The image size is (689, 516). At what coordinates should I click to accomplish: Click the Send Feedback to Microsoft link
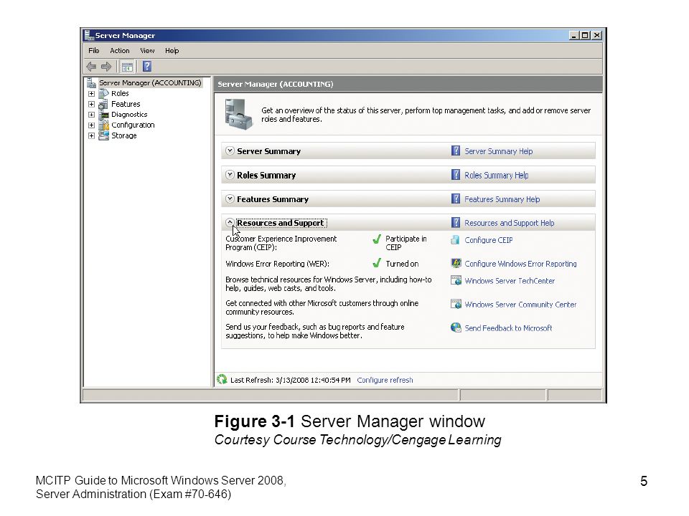pos(508,328)
